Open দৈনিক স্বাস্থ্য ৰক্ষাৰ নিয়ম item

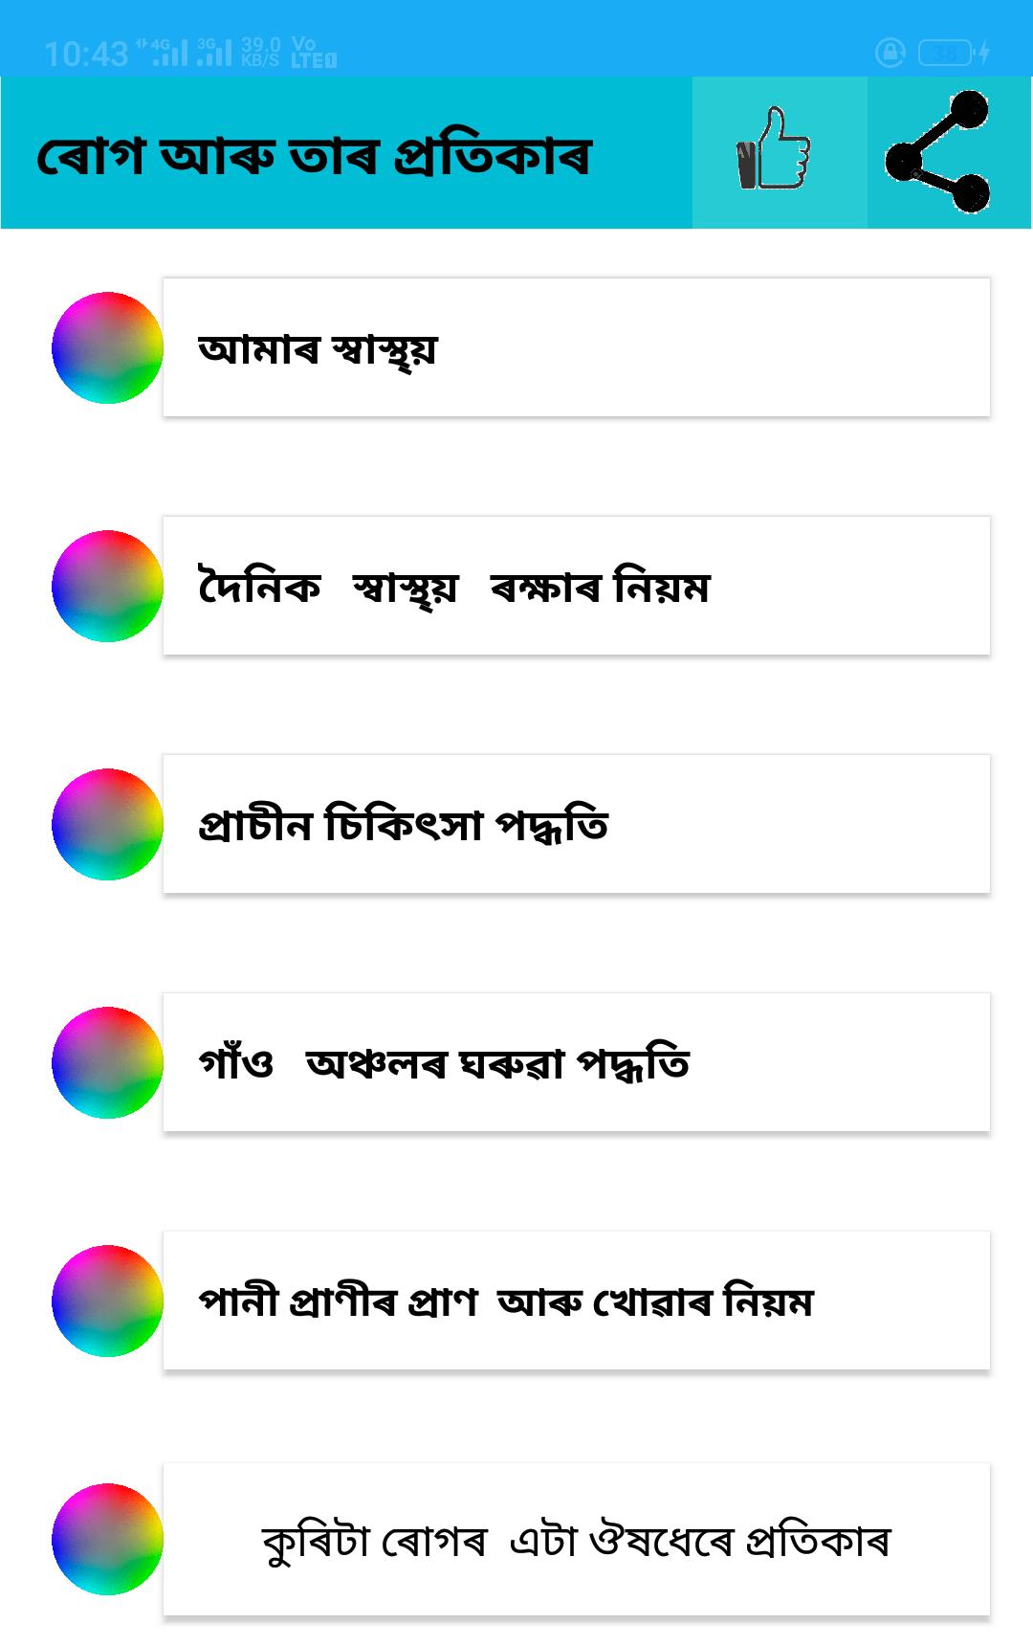(x=576, y=586)
